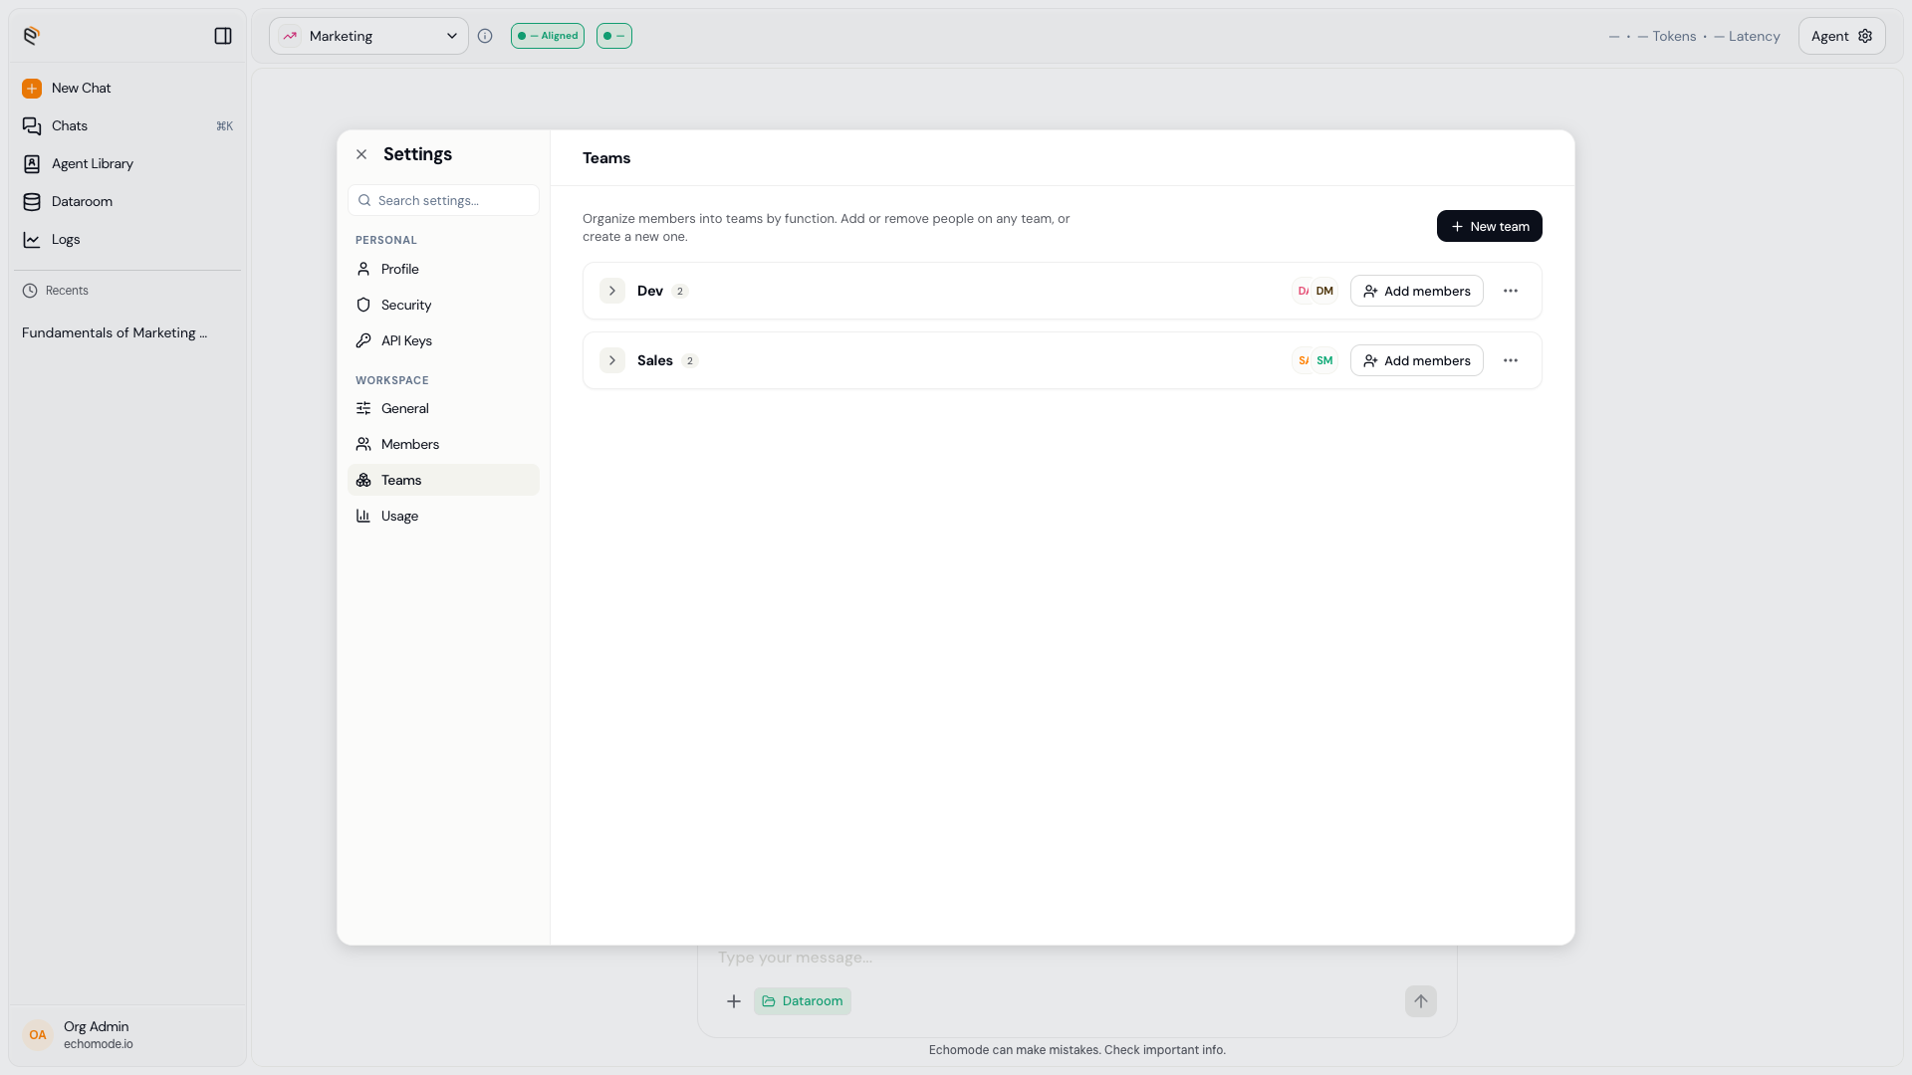Click the info icon next to Marketing

(x=485, y=36)
